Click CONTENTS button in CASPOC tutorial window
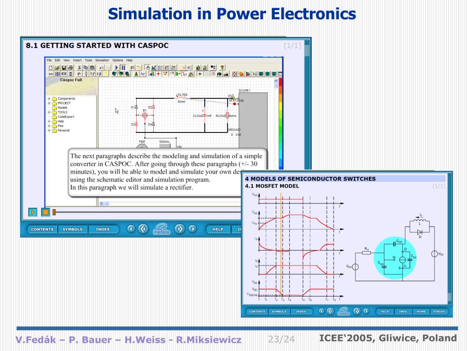Screen dimensions: 468x351 click(x=42, y=229)
